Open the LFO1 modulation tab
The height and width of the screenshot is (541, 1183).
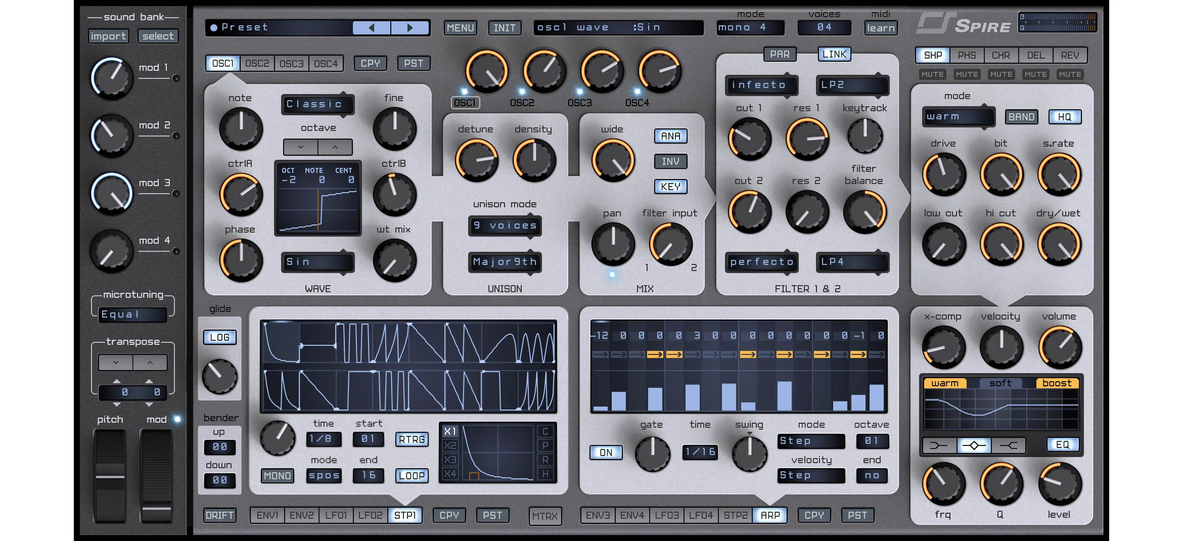tap(336, 515)
